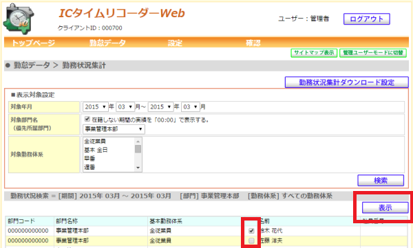Check the checkbox for 佐藤 洋夫

pyautogui.click(x=251, y=240)
